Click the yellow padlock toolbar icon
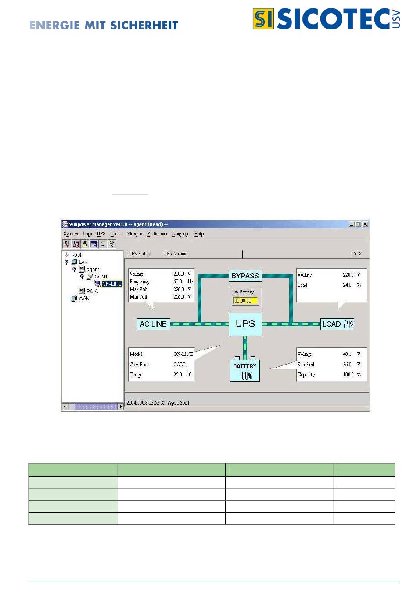The height and width of the screenshot is (602, 417). 85,244
